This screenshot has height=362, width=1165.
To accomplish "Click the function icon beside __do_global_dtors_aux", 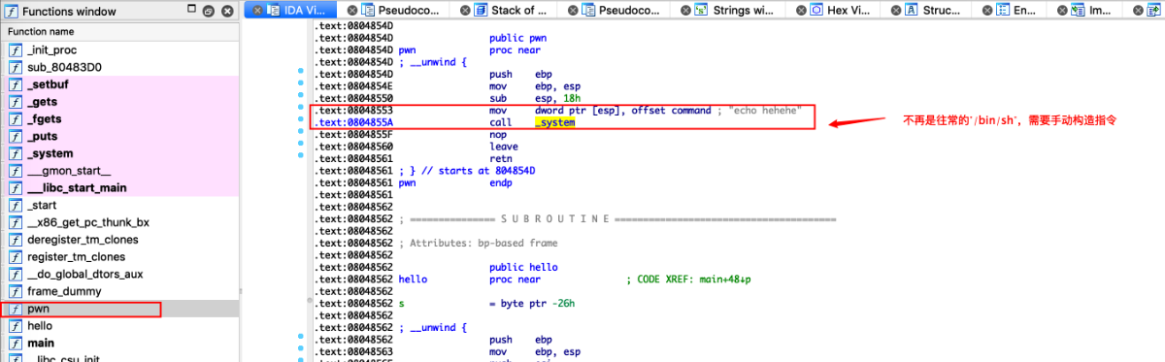I will 15,274.
